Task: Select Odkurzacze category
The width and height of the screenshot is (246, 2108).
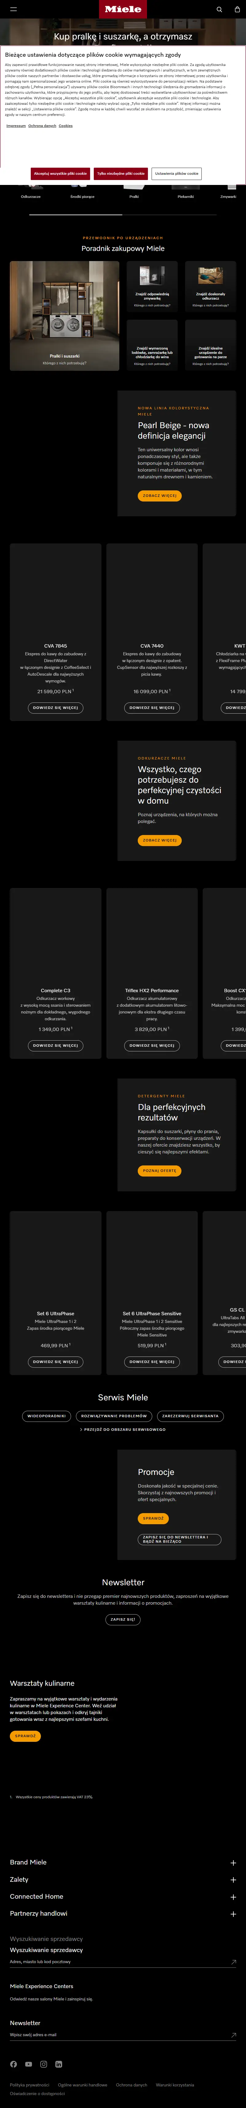Action: coord(31,196)
